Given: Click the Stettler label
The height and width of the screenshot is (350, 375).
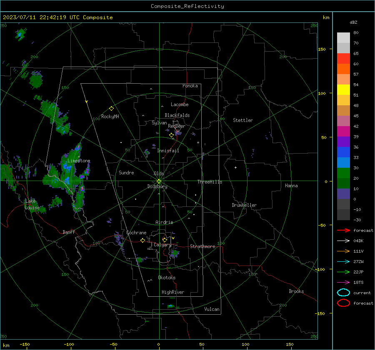Looking at the screenshot, I should tap(243, 120).
